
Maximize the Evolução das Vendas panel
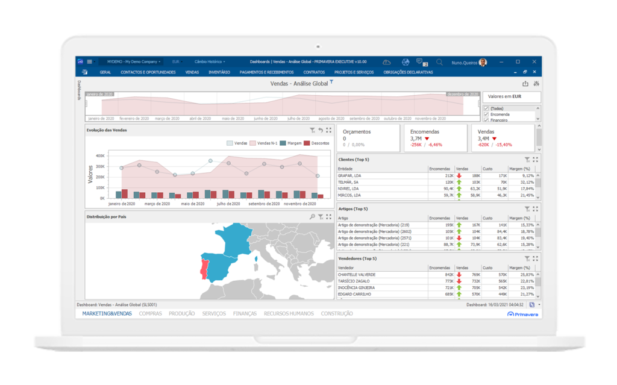pyautogui.click(x=328, y=130)
